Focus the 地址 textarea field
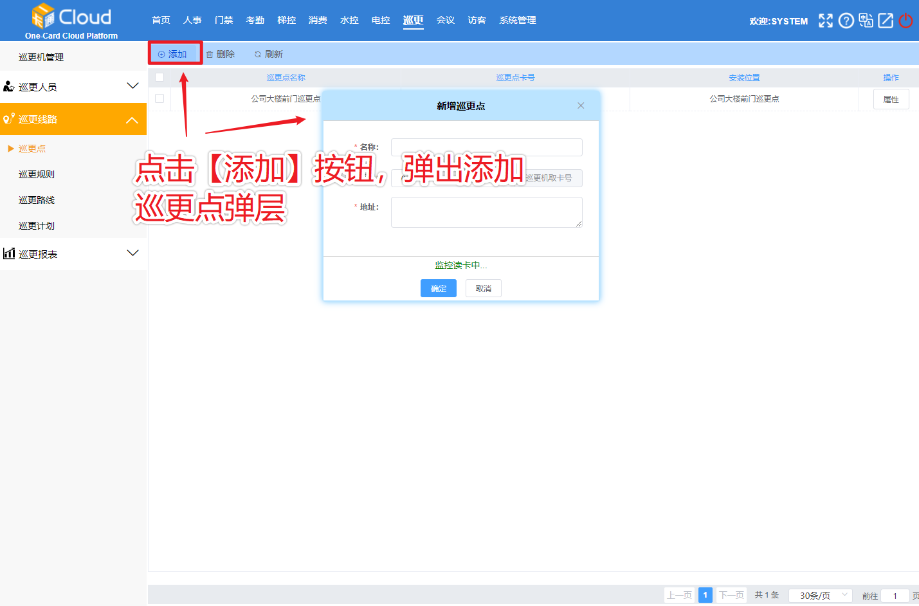The image size is (919, 606). (x=487, y=212)
